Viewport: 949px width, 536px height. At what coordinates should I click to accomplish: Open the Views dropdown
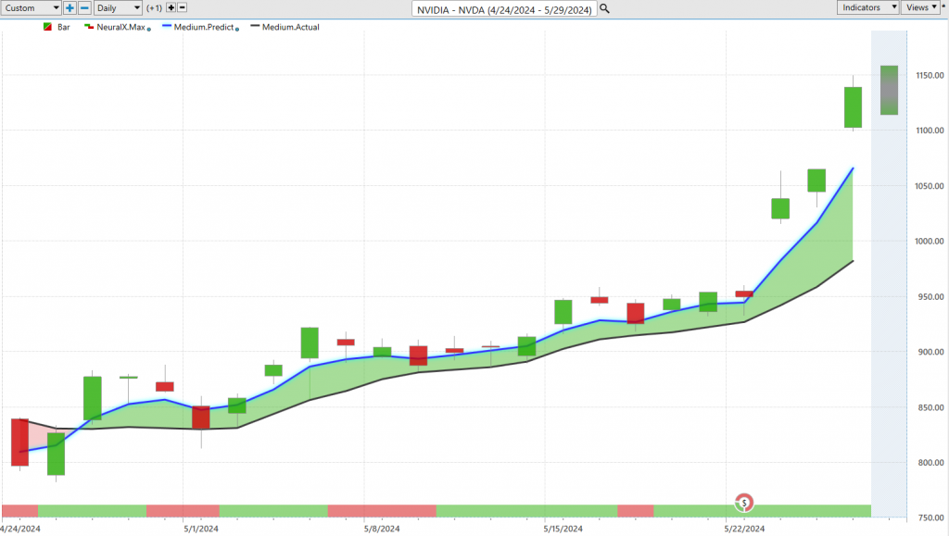tap(920, 7)
